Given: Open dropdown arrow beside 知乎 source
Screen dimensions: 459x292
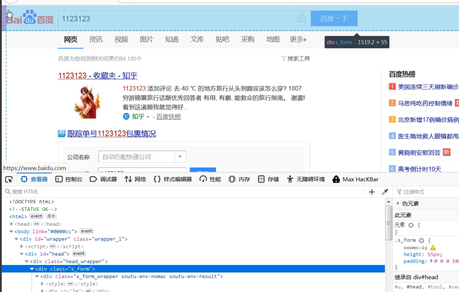Looking at the screenshot, I should [x=148, y=117].
